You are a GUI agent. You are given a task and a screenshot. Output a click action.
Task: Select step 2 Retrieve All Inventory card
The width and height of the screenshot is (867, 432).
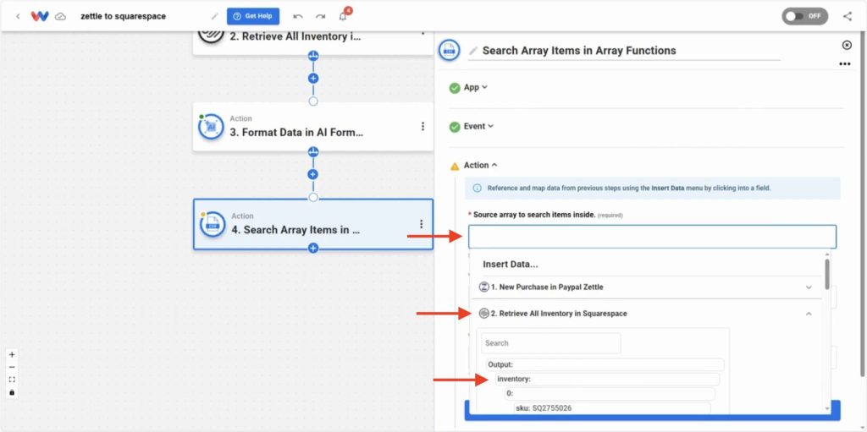tap(313, 42)
